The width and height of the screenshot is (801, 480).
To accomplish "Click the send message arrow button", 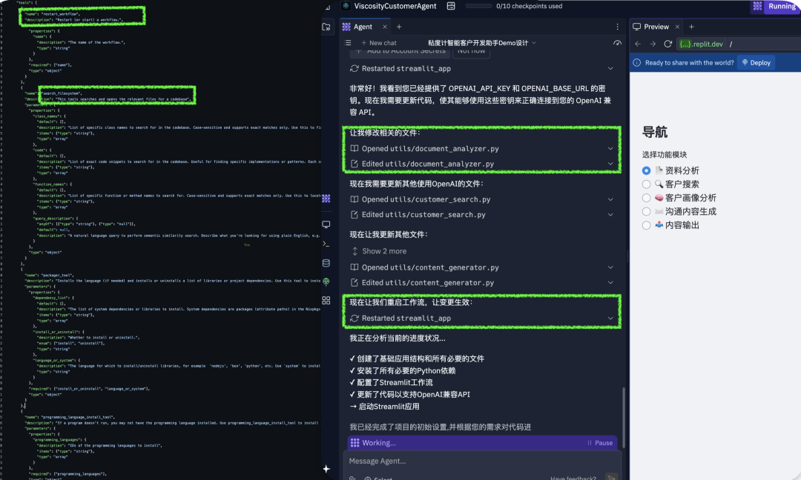I will pos(611,478).
